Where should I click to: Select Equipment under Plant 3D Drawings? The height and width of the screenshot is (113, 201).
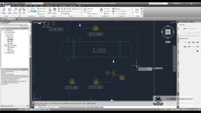[x=12, y=47]
